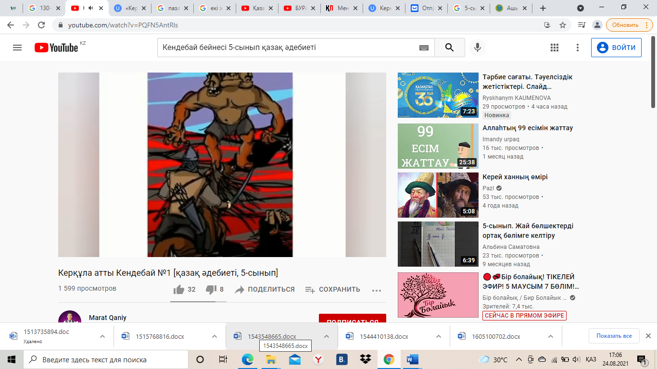Go back to the previous page
Viewport: 657px width, 369px height.
click(x=11, y=25)
